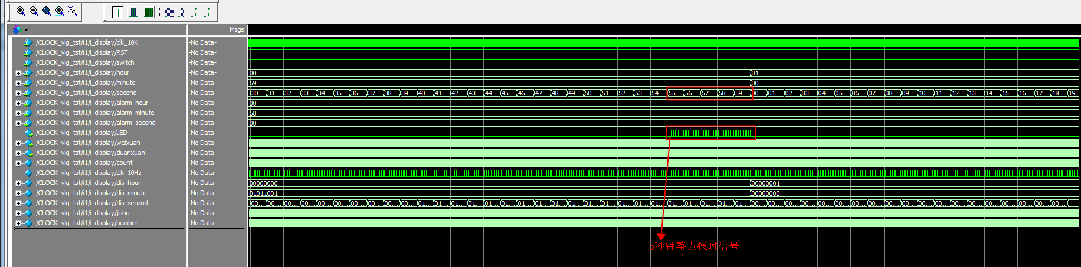1081x267 pixels.
Task: Click the signal icon beside clk_10Hz
Action: [28, 173]
